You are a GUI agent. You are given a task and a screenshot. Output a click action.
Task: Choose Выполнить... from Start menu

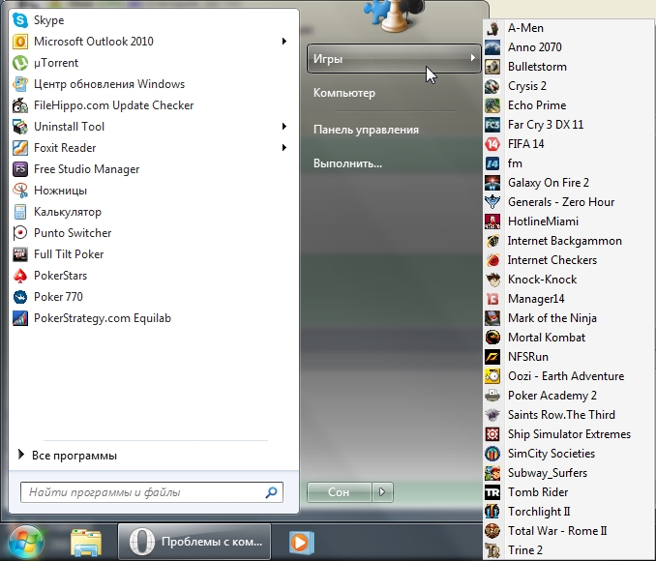(347, 163)
